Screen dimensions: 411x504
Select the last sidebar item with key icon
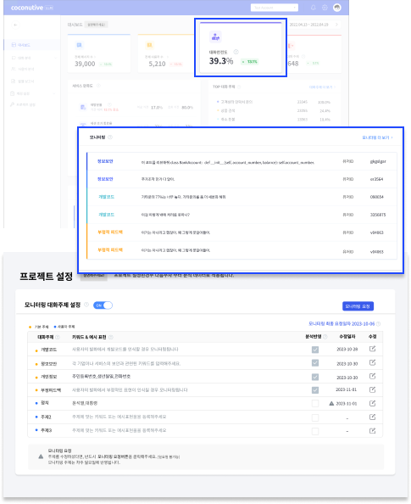[x=23, y=104]
